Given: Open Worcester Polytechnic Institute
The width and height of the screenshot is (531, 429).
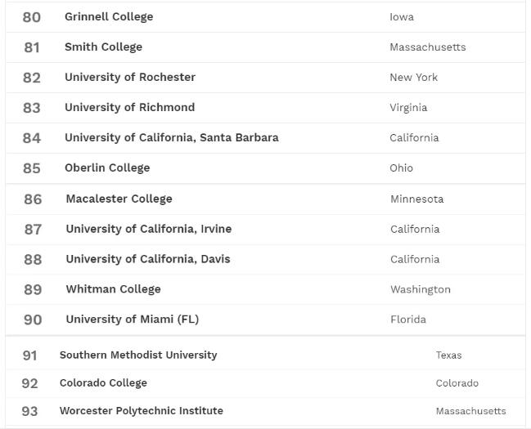Looking at the screenshot, I should tap(142, 410).
